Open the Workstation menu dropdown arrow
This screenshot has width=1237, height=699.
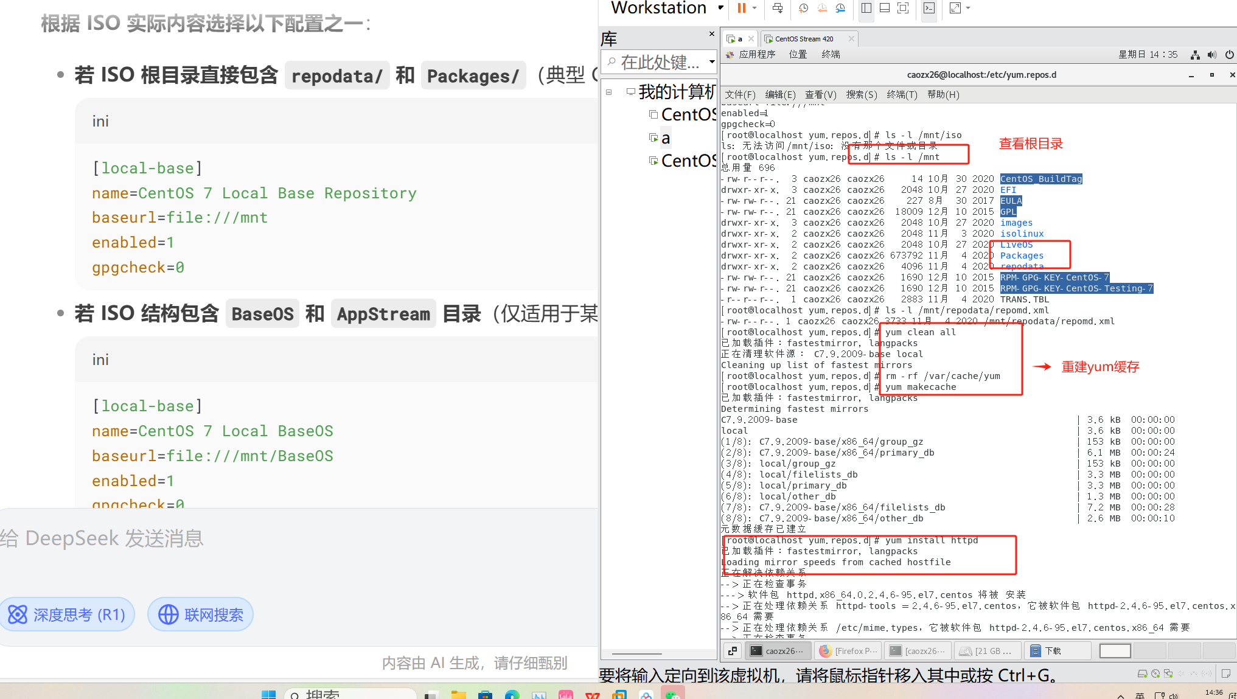click(x=720, y=8)
